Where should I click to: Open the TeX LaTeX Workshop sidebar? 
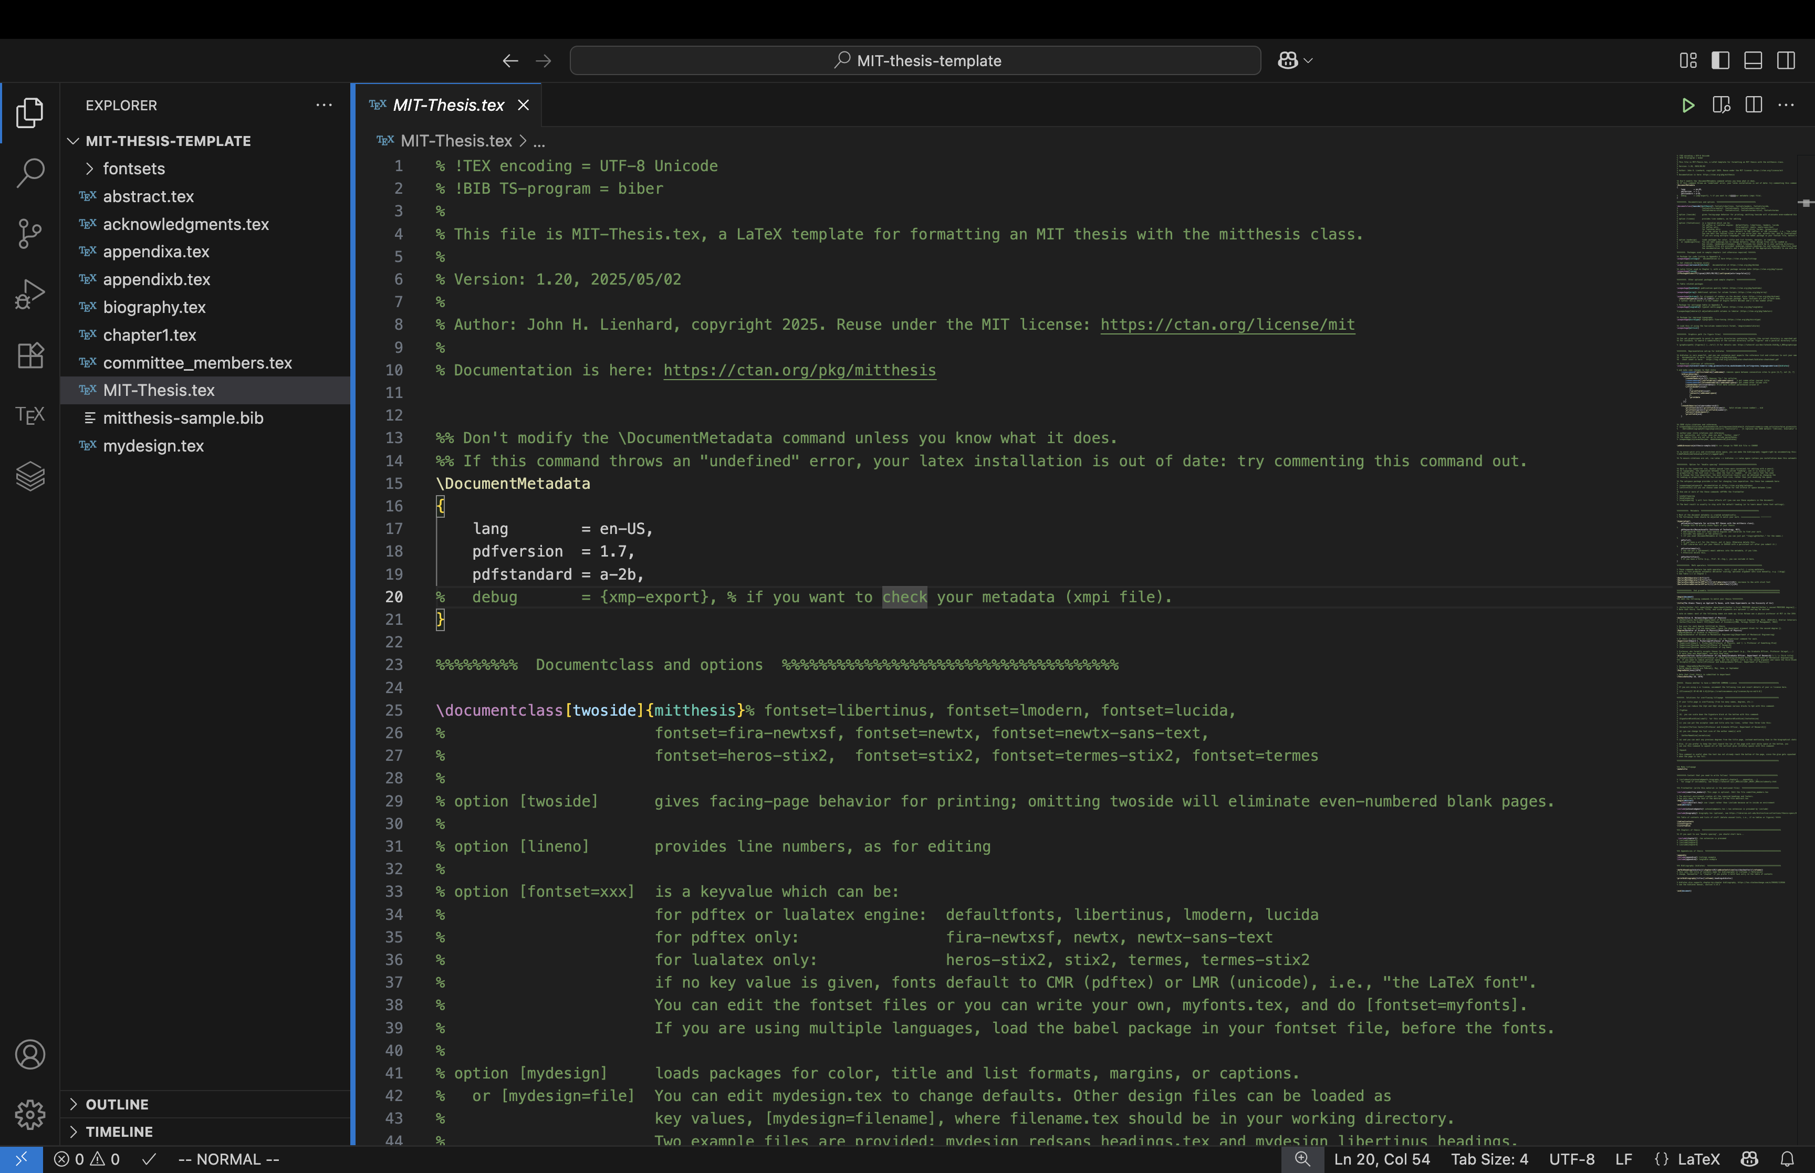[x=30, y=415]
